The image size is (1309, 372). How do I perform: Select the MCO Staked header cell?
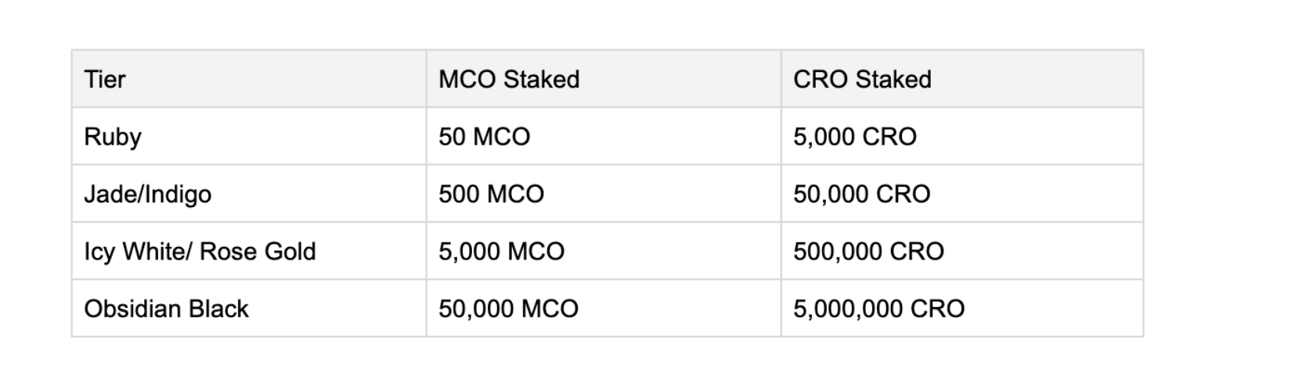coord(604,79)
